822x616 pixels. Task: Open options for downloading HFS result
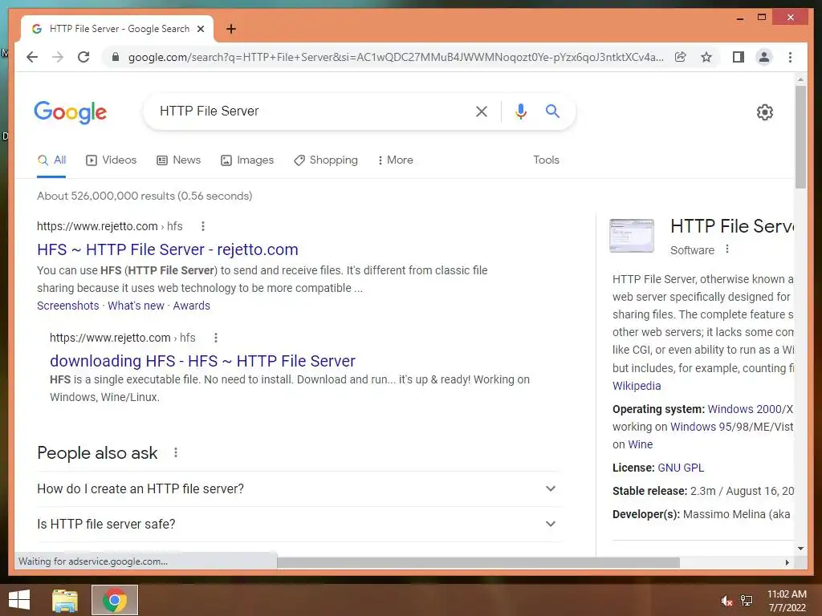tap(215, 338)
